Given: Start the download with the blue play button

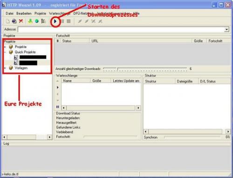Looking at the screenshot, I should point(55,21).
